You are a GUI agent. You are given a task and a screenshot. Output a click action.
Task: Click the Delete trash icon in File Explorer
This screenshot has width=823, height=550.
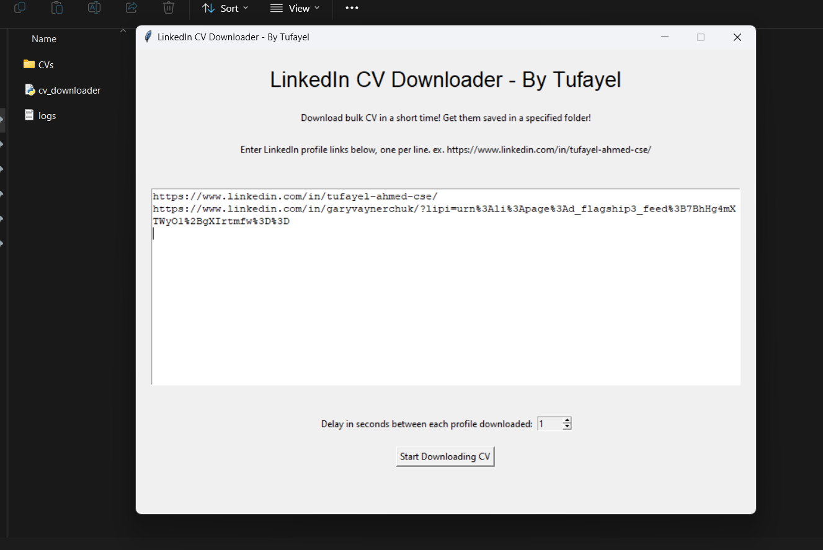pyautogui.click(x=169, y=7)
